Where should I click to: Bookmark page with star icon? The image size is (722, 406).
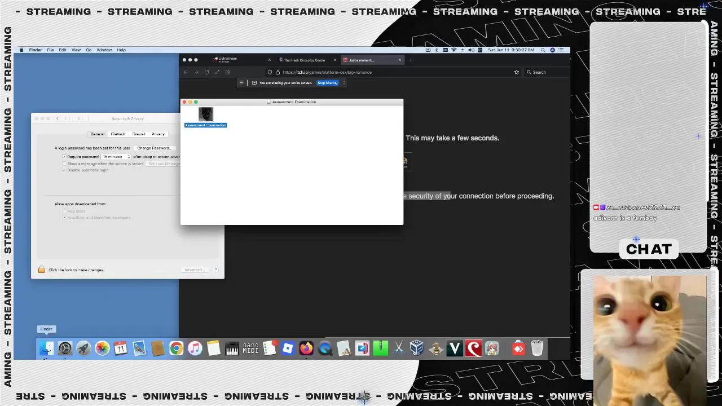click(516, 72)
